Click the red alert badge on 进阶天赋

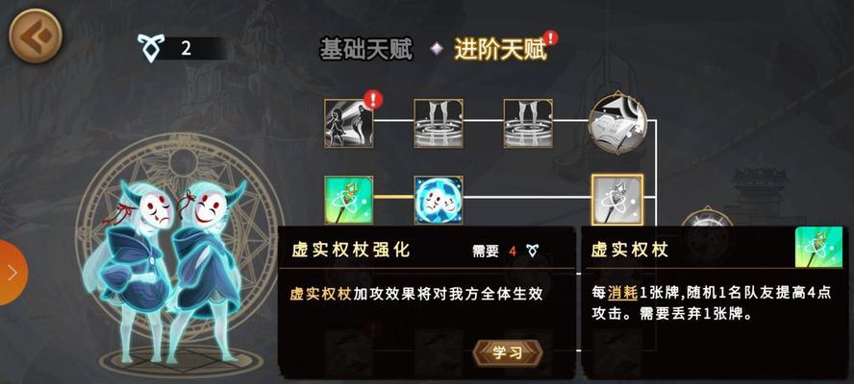point(551,37)
